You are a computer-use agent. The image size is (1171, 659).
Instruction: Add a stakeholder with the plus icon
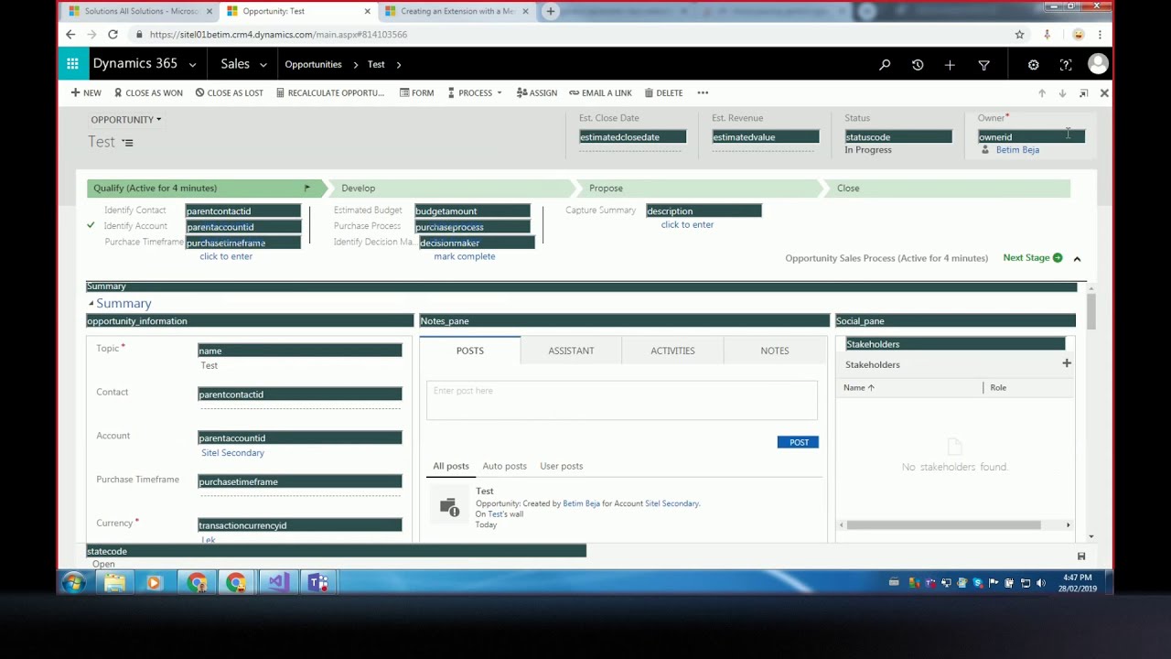(x=1066, y=363)
